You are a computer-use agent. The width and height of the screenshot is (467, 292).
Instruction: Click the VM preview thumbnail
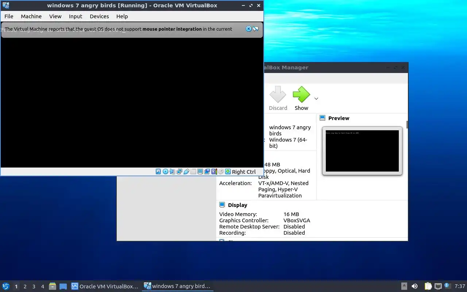(x=362, y=151)
